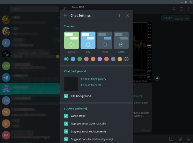Viewport: 193px width, 143px height.
Task: Select the Day theme radio
Action: click(x=88, y=45)
